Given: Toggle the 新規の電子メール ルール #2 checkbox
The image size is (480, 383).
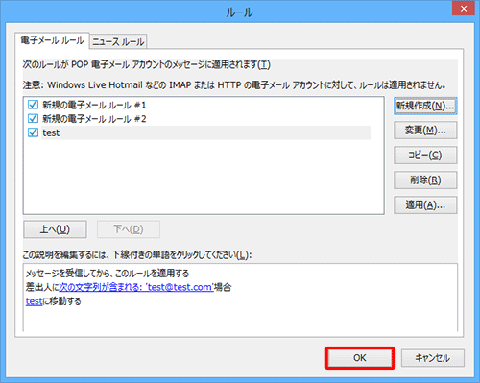Looking at the screenshot, I should (x=33, y=119).
